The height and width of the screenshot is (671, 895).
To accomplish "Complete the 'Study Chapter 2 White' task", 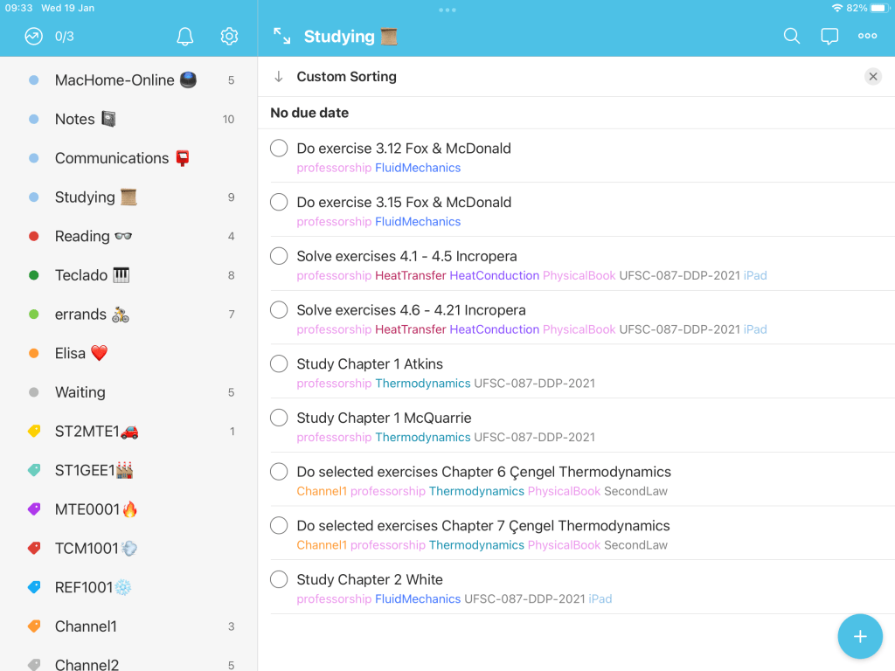I will [279, 580].
